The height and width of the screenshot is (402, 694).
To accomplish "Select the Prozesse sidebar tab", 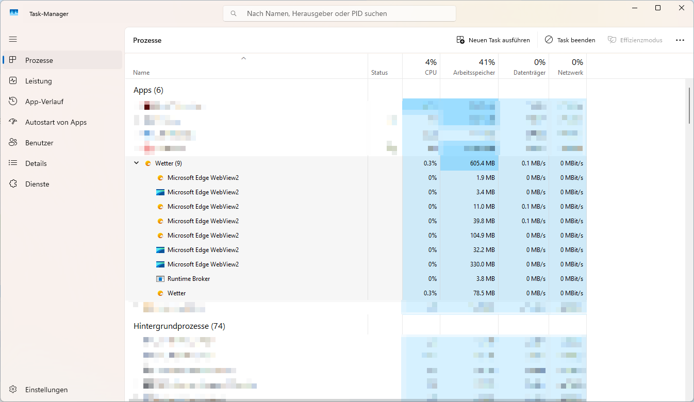I will coord(62,60).
